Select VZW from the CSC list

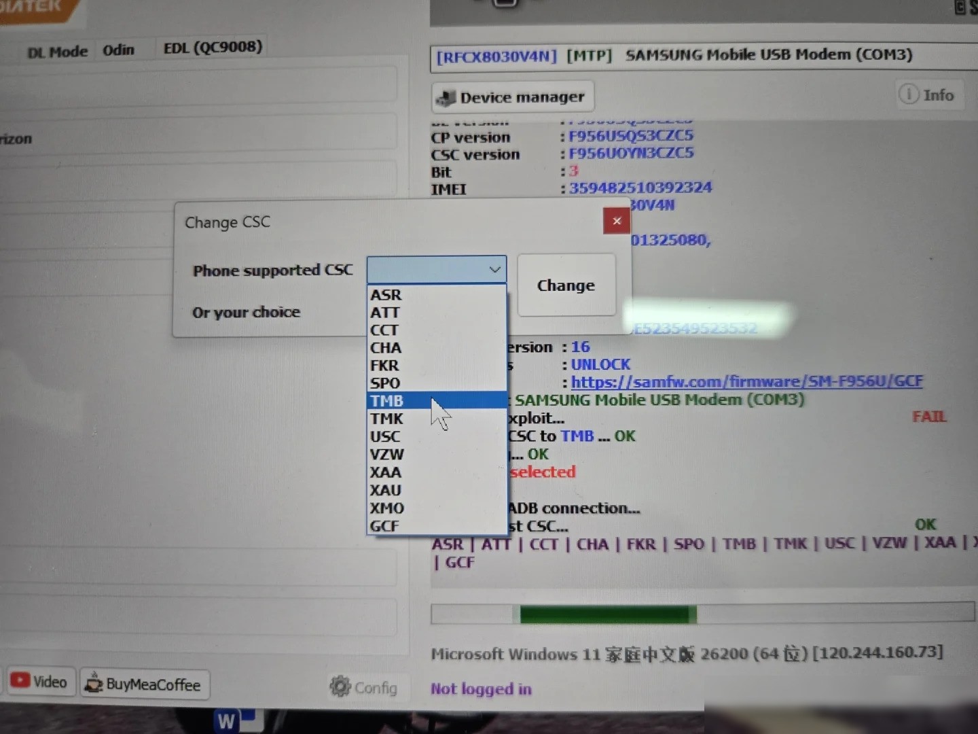pos(437,454)
